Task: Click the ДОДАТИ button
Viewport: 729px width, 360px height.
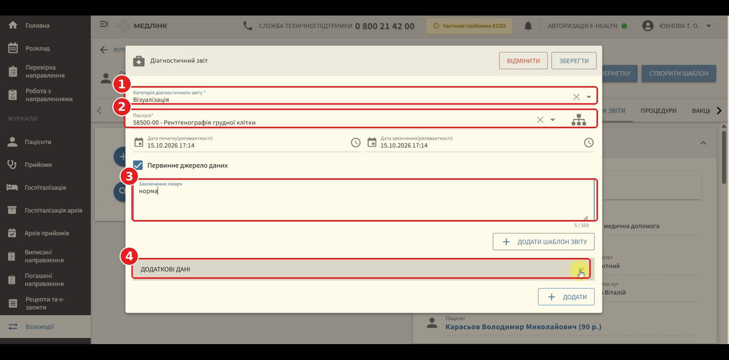Action: pos(566,297)
